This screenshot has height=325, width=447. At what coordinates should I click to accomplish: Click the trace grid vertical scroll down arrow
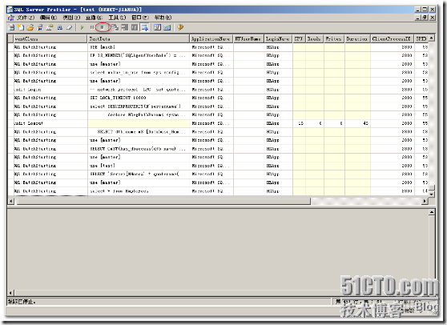[x=432, y=195]
